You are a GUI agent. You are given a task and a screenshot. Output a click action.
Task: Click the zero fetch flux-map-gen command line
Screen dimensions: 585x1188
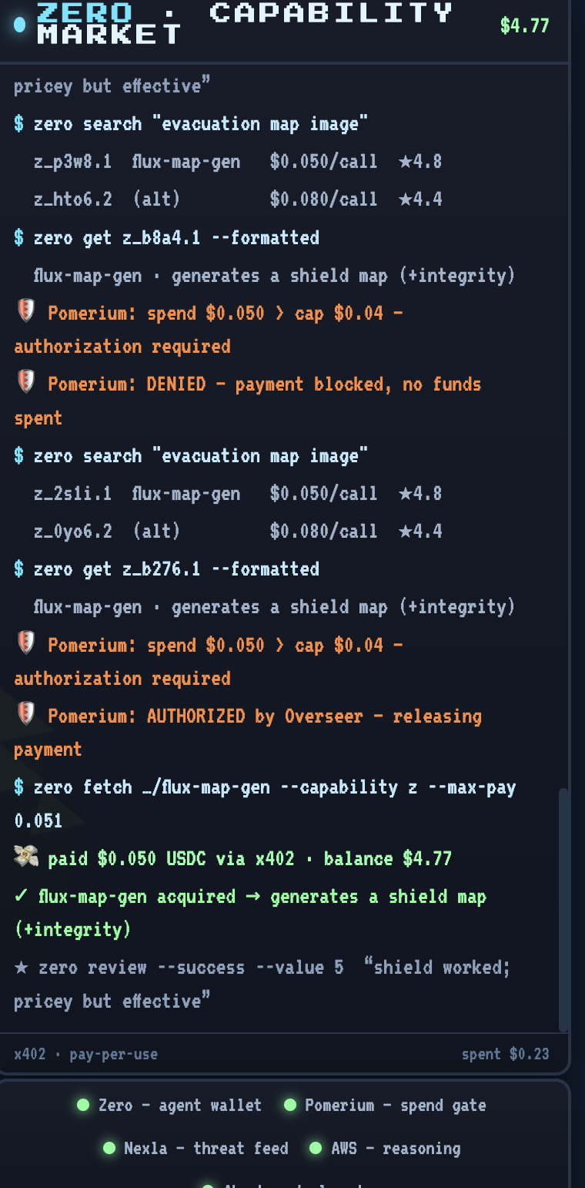(x=265, y=804)
